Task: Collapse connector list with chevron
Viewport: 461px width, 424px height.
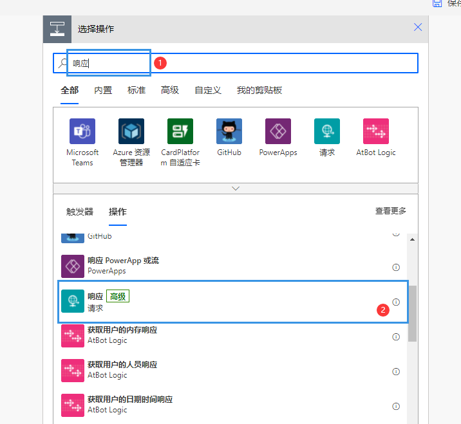Action: pos(236,189)
